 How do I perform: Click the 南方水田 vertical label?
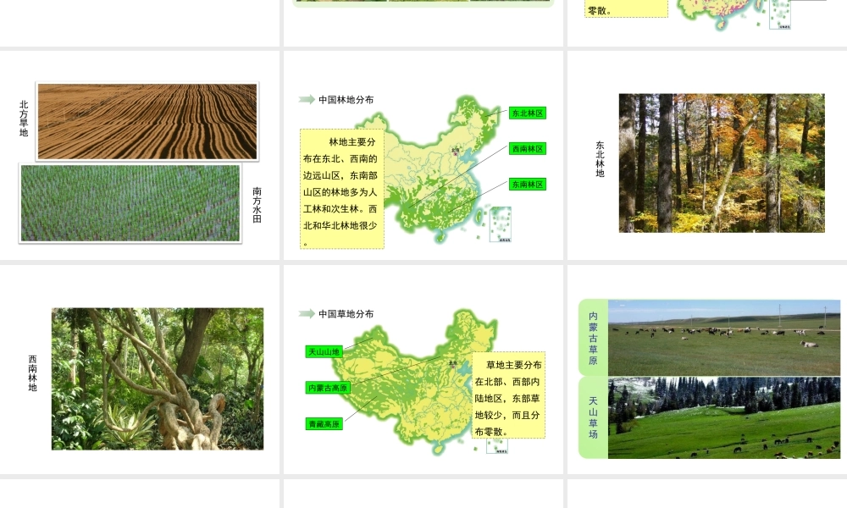(257, 205)
